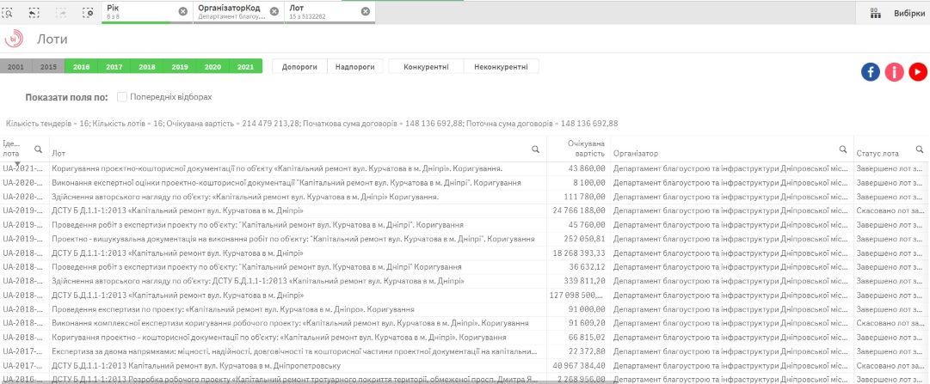930x384 pixels.
Task: Click Іде лота cell in 43 860,00 row
Action: click(x=24, y=169)
